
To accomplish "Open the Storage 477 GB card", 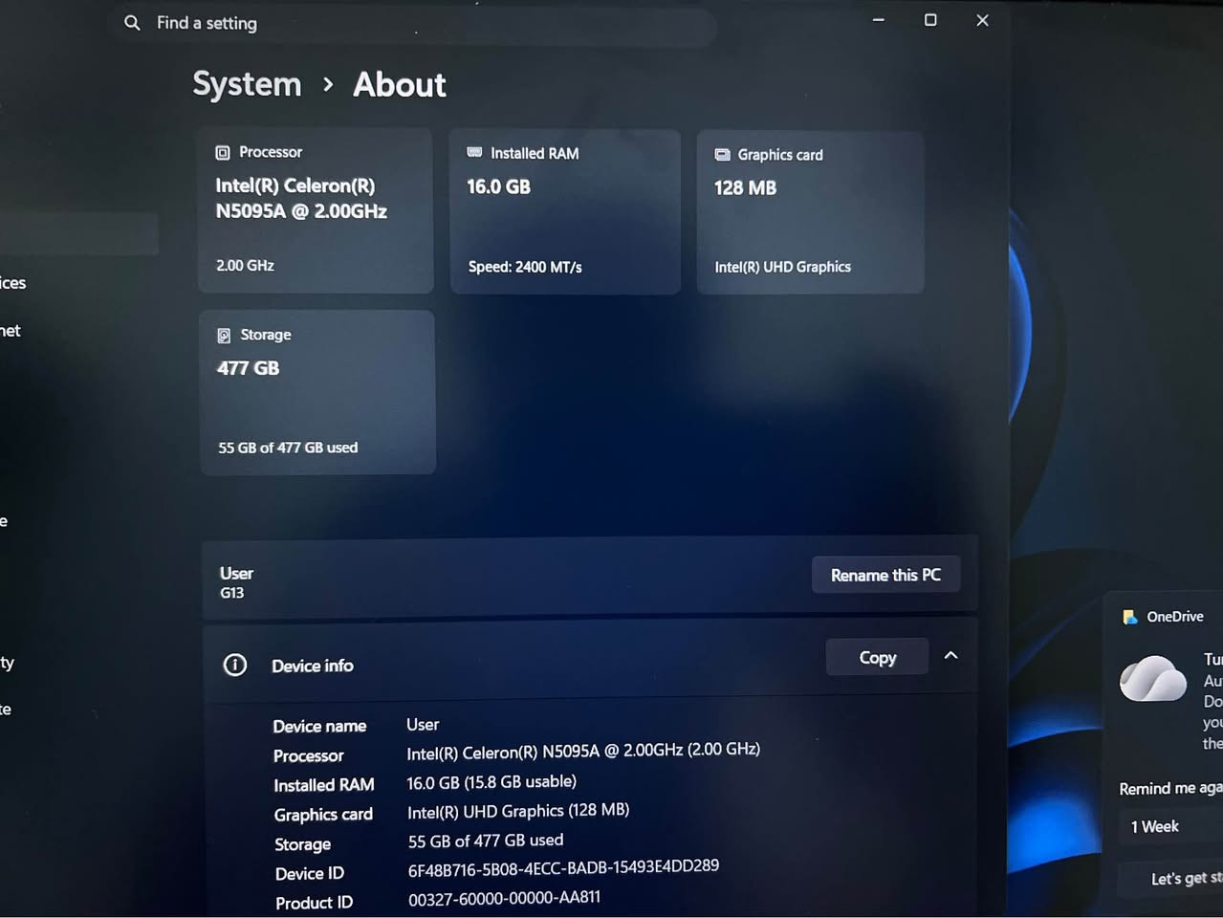I will [317, 392].
